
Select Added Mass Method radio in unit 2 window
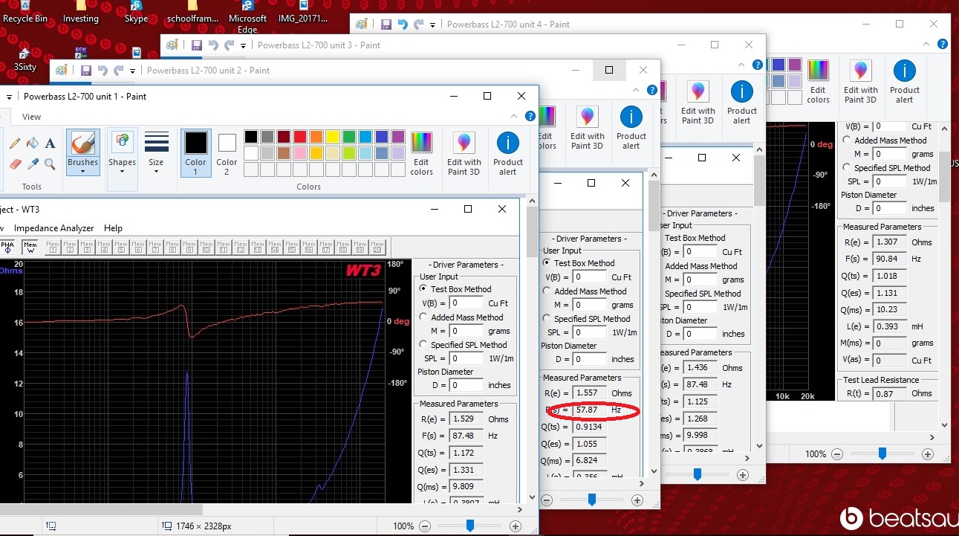coord(547,291)
